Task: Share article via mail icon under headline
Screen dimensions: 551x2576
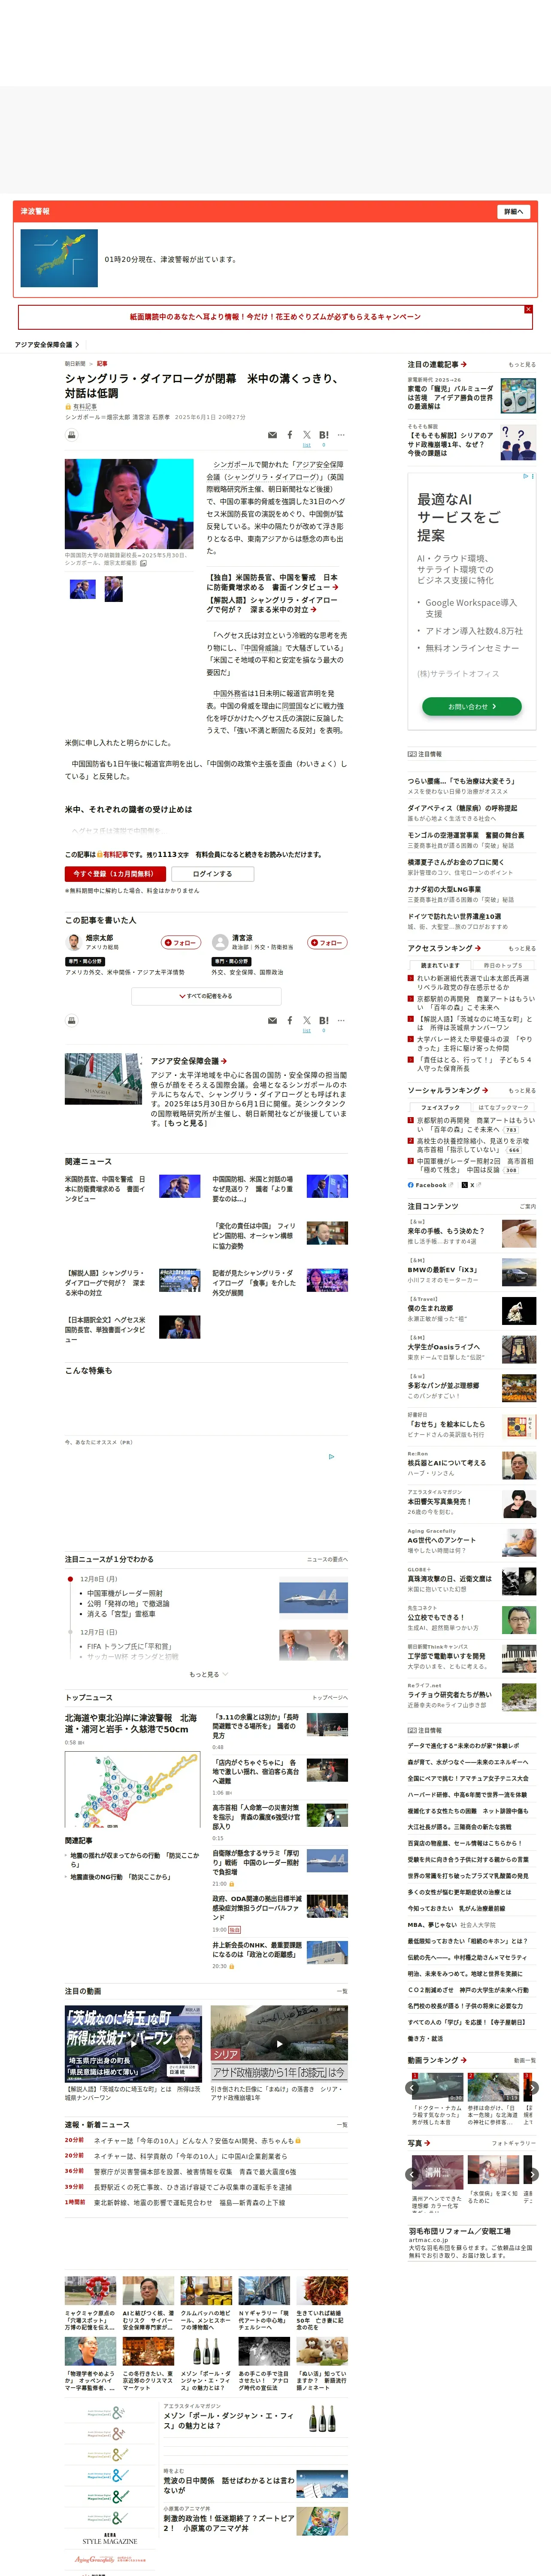Action: [x=272, y=435]
